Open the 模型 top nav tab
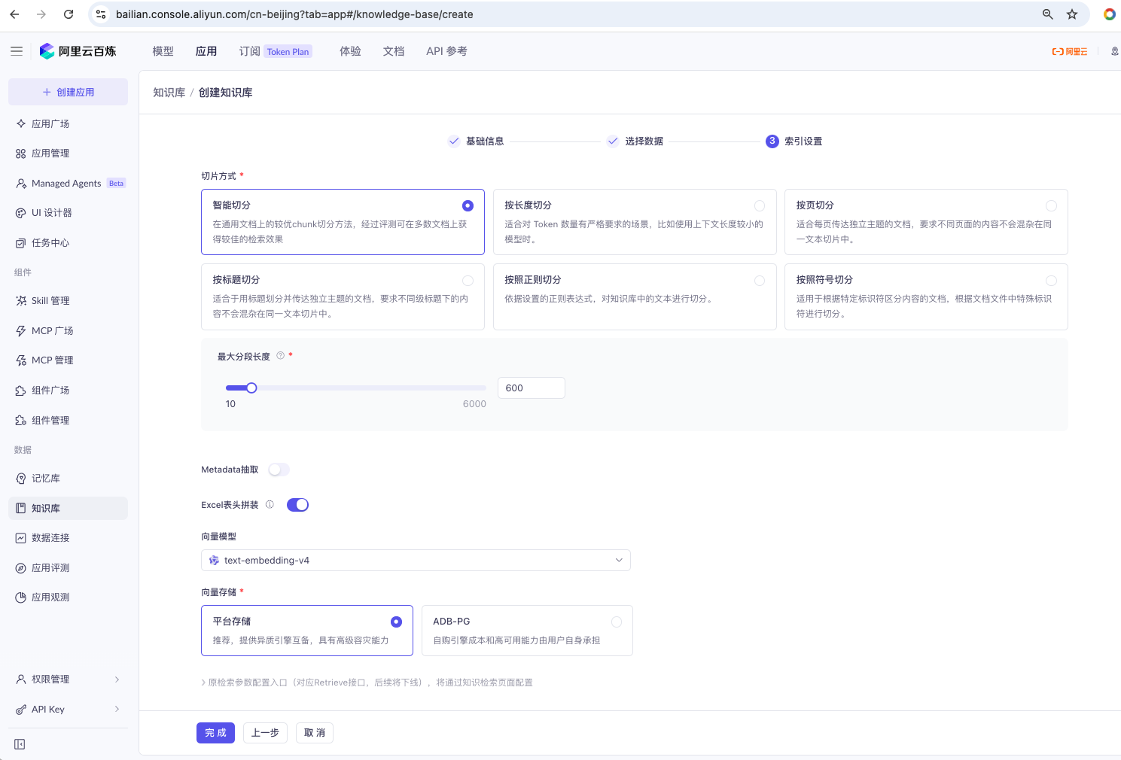The width and height of the screenshot is (1121, 760). [163, 51]
